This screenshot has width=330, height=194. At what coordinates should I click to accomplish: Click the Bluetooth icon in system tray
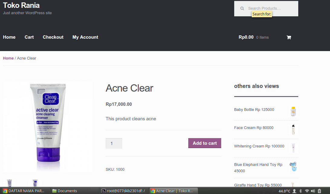click(x=300, y=191)
